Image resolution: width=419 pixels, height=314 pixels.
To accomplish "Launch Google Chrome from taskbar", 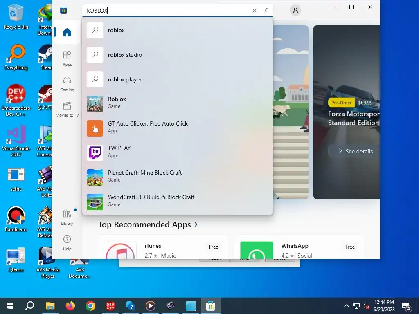I will 90,306.
